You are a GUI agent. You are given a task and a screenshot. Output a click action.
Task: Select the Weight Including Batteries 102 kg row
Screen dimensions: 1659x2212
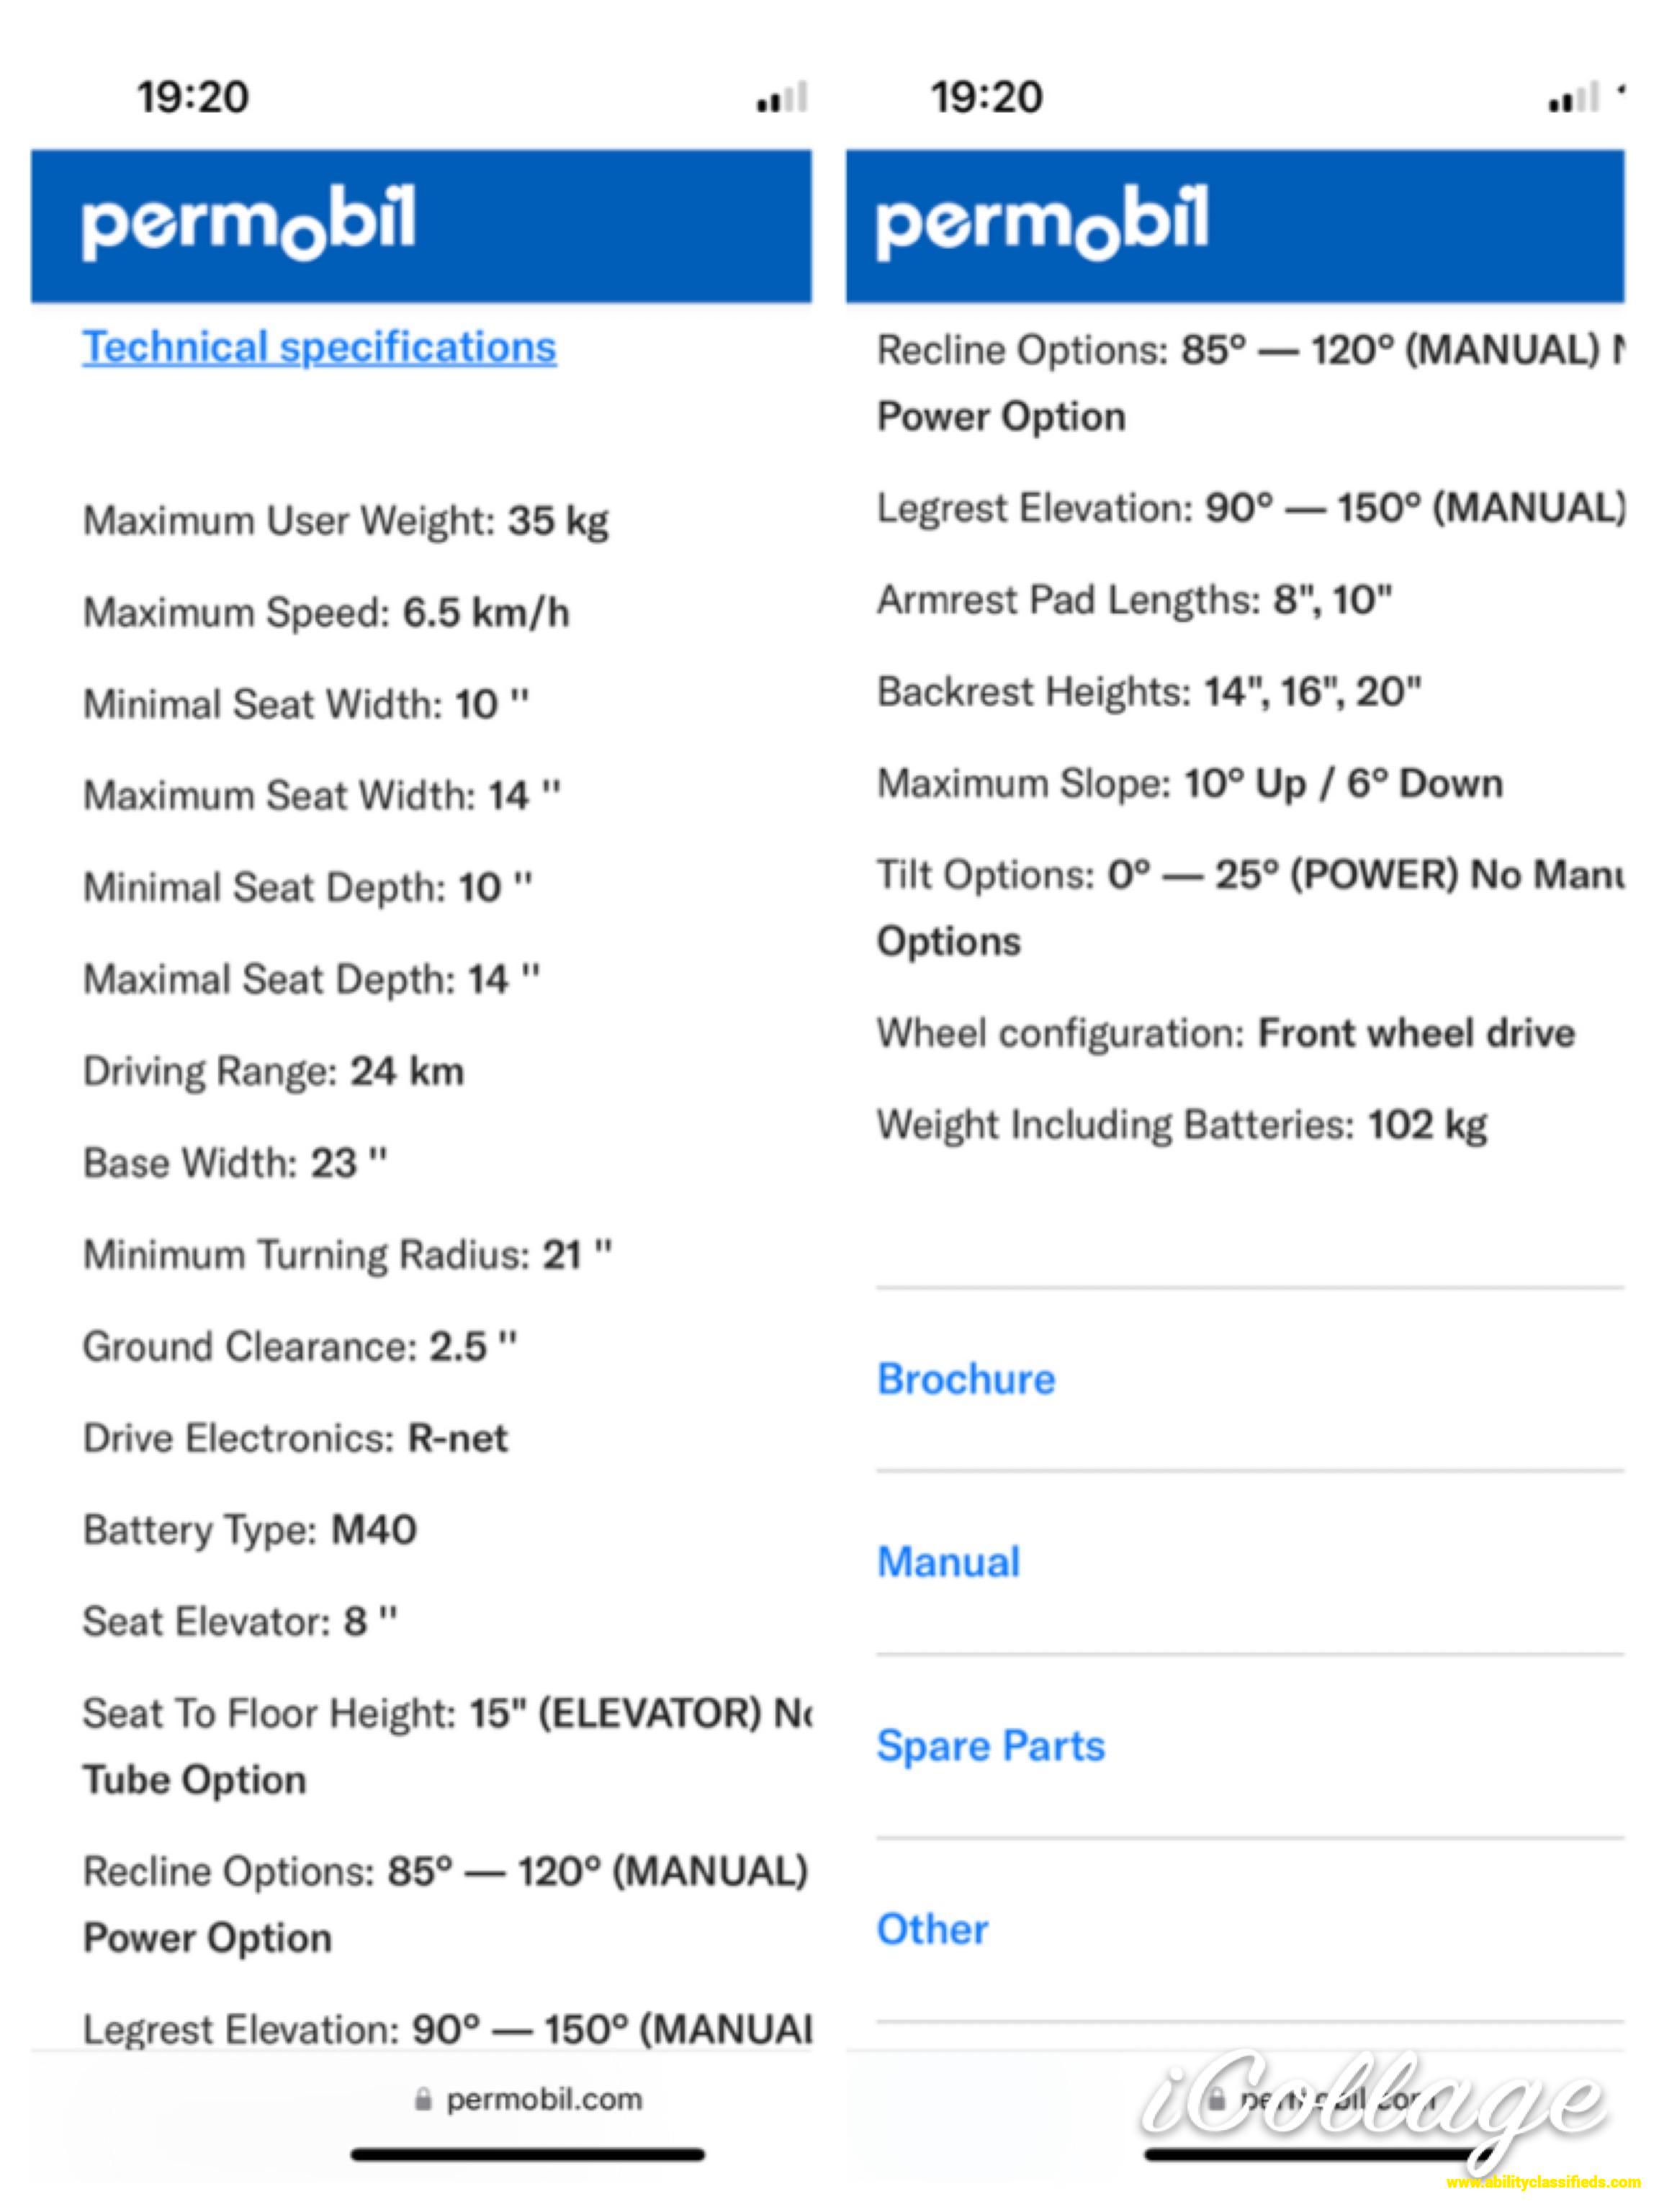pos(1182,1125)
